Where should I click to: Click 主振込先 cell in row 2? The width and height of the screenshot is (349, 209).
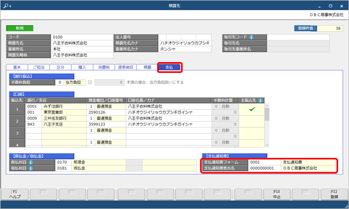pos(252,121)
